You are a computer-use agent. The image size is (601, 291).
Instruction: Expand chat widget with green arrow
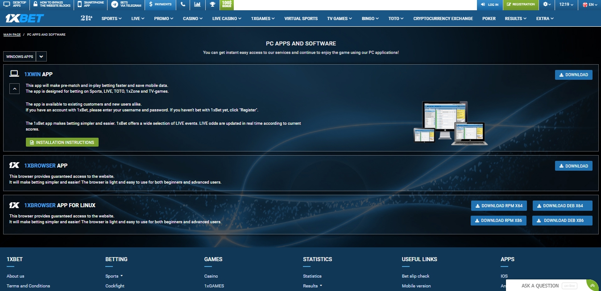(592, 286)
